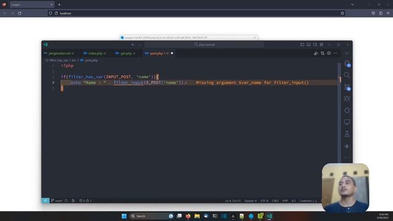Synchronize changes icon in status bar
Image resolution: width=393 pixels, height=221 pixels.
[x=66, y=201]
